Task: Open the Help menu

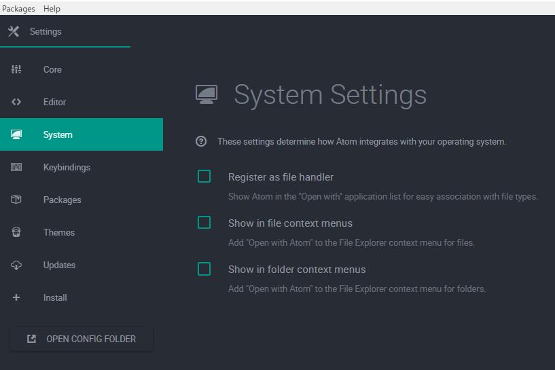Action: click(x=52, y=9)
